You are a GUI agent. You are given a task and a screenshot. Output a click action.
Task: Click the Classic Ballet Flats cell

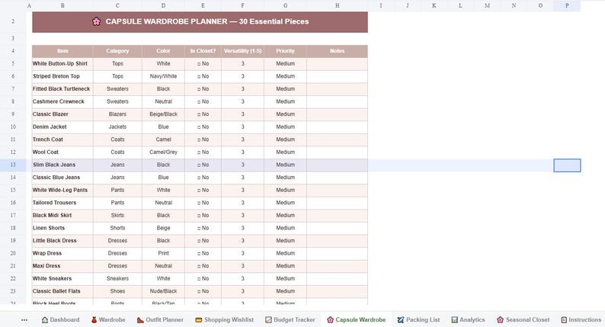click(x=62, y=291)
